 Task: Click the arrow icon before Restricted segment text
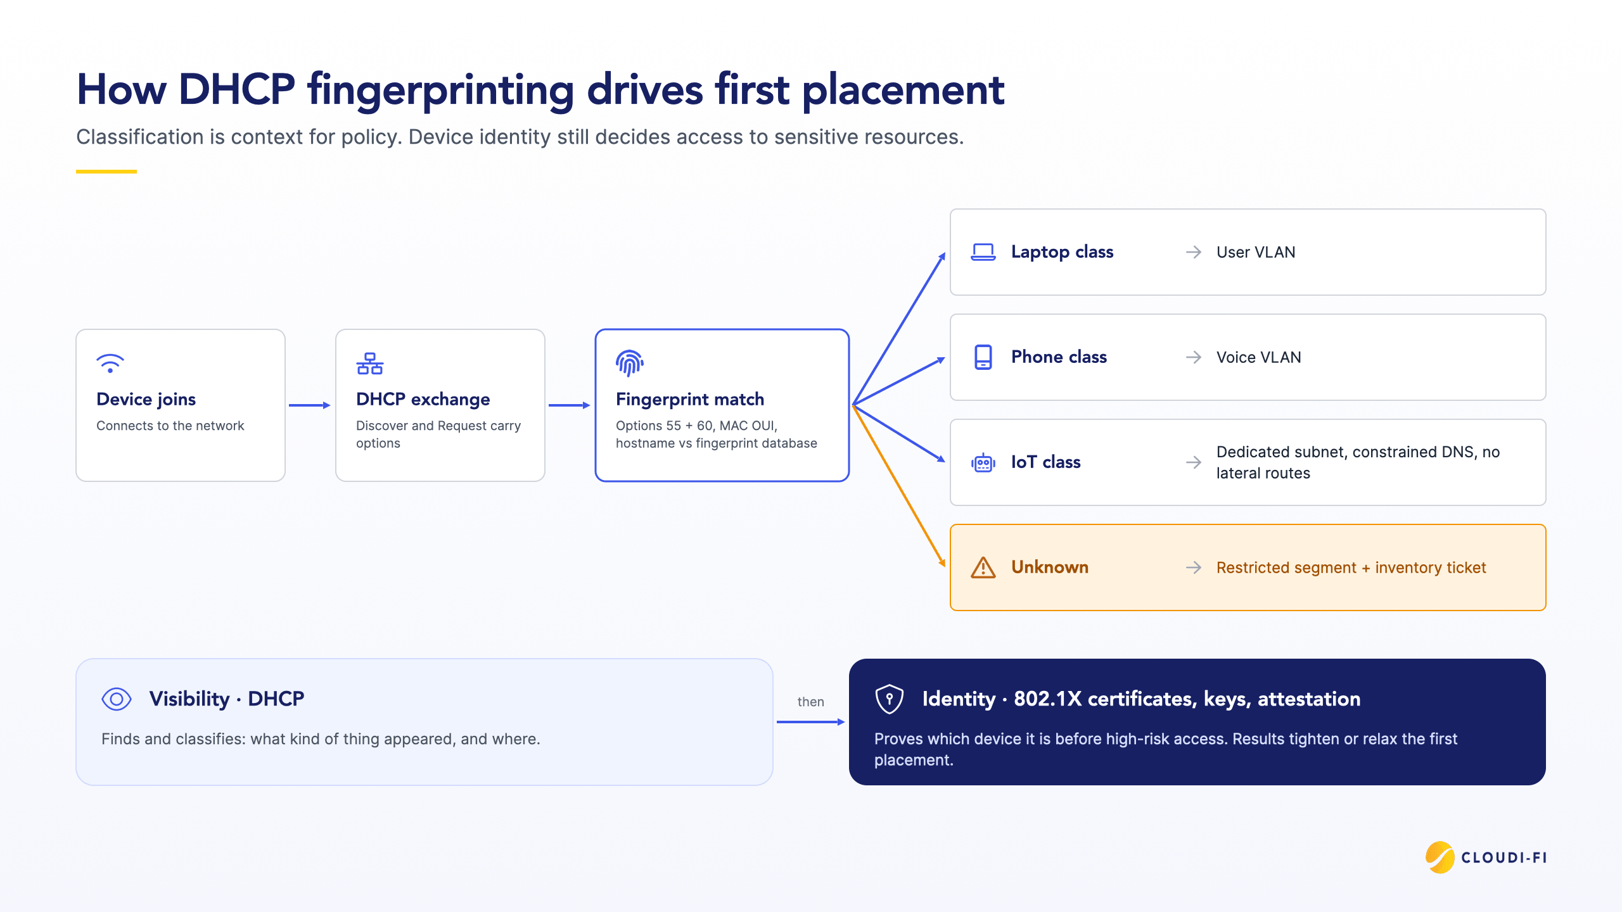click(x=1194, y=567)
